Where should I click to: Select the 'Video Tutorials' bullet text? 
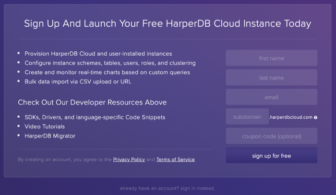45,126
